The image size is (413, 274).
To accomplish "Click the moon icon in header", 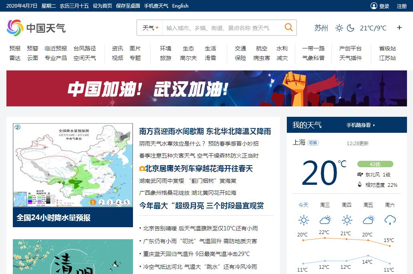I will coord(351,28).
